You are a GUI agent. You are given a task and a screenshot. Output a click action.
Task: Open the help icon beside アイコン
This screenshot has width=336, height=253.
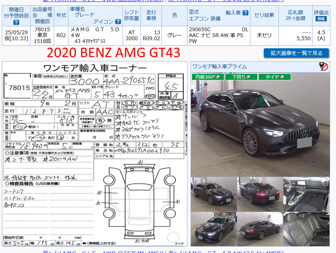coord(118,22)
